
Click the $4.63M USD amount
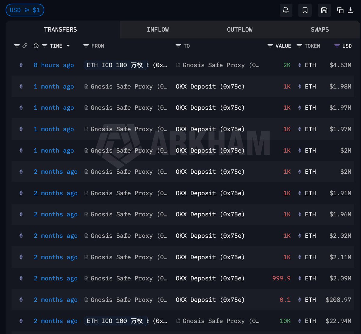click(x=340, y=65)
